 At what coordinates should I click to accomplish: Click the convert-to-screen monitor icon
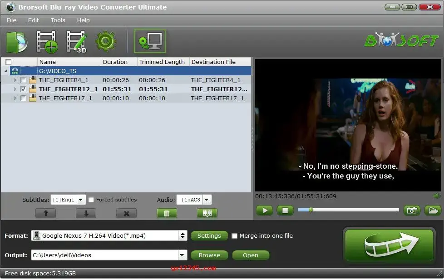[150, 41]
